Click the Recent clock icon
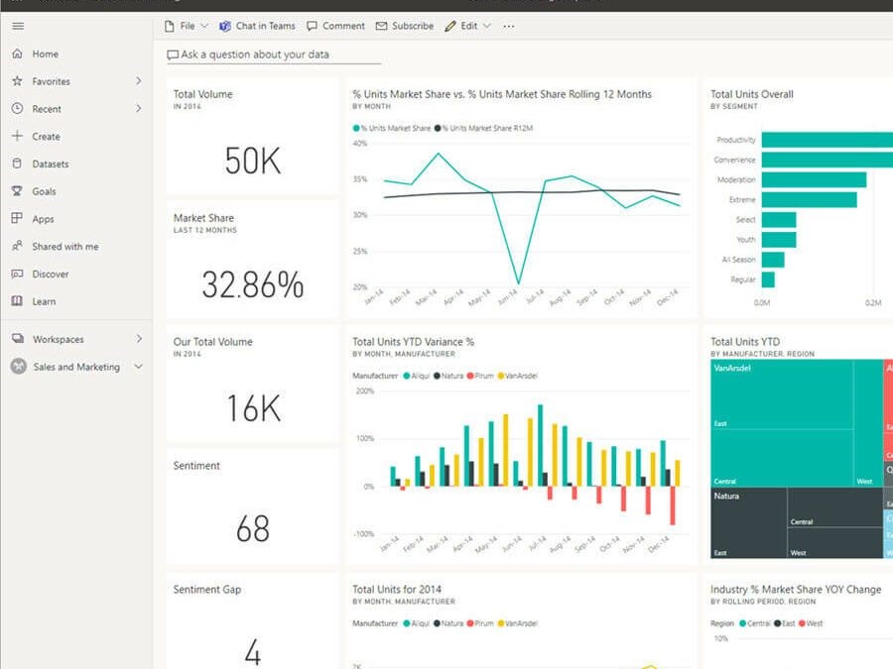893x669 pixels. (17, 109)
